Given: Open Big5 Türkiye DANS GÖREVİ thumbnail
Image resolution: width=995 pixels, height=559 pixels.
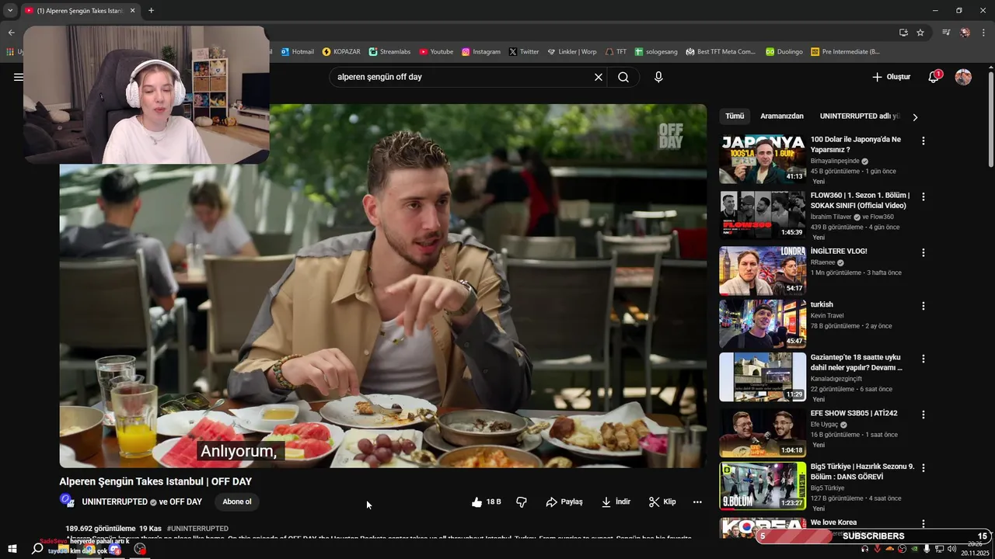Looking at the screenshot, I should point(763,487).
